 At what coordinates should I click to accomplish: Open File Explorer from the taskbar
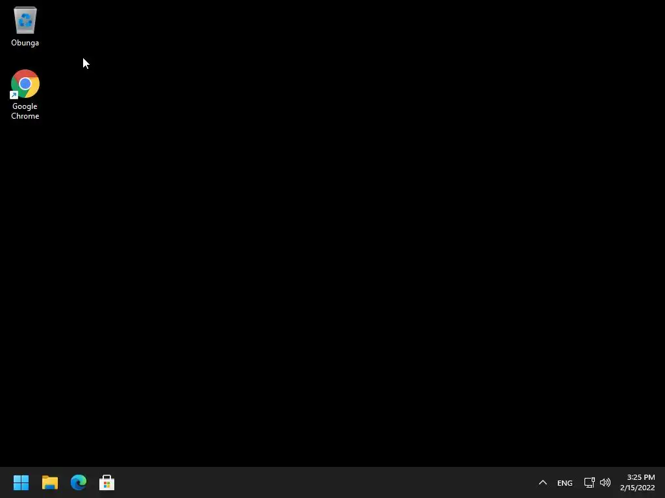click(x=50, y=482)
